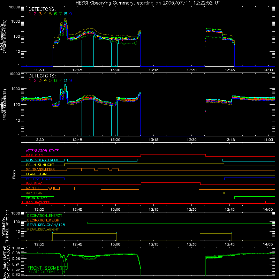Click the ATTENUATOR_STATE flag label
Image resolution: width=279 pixels, height=279 pixels.
click(x=42, y=151)
